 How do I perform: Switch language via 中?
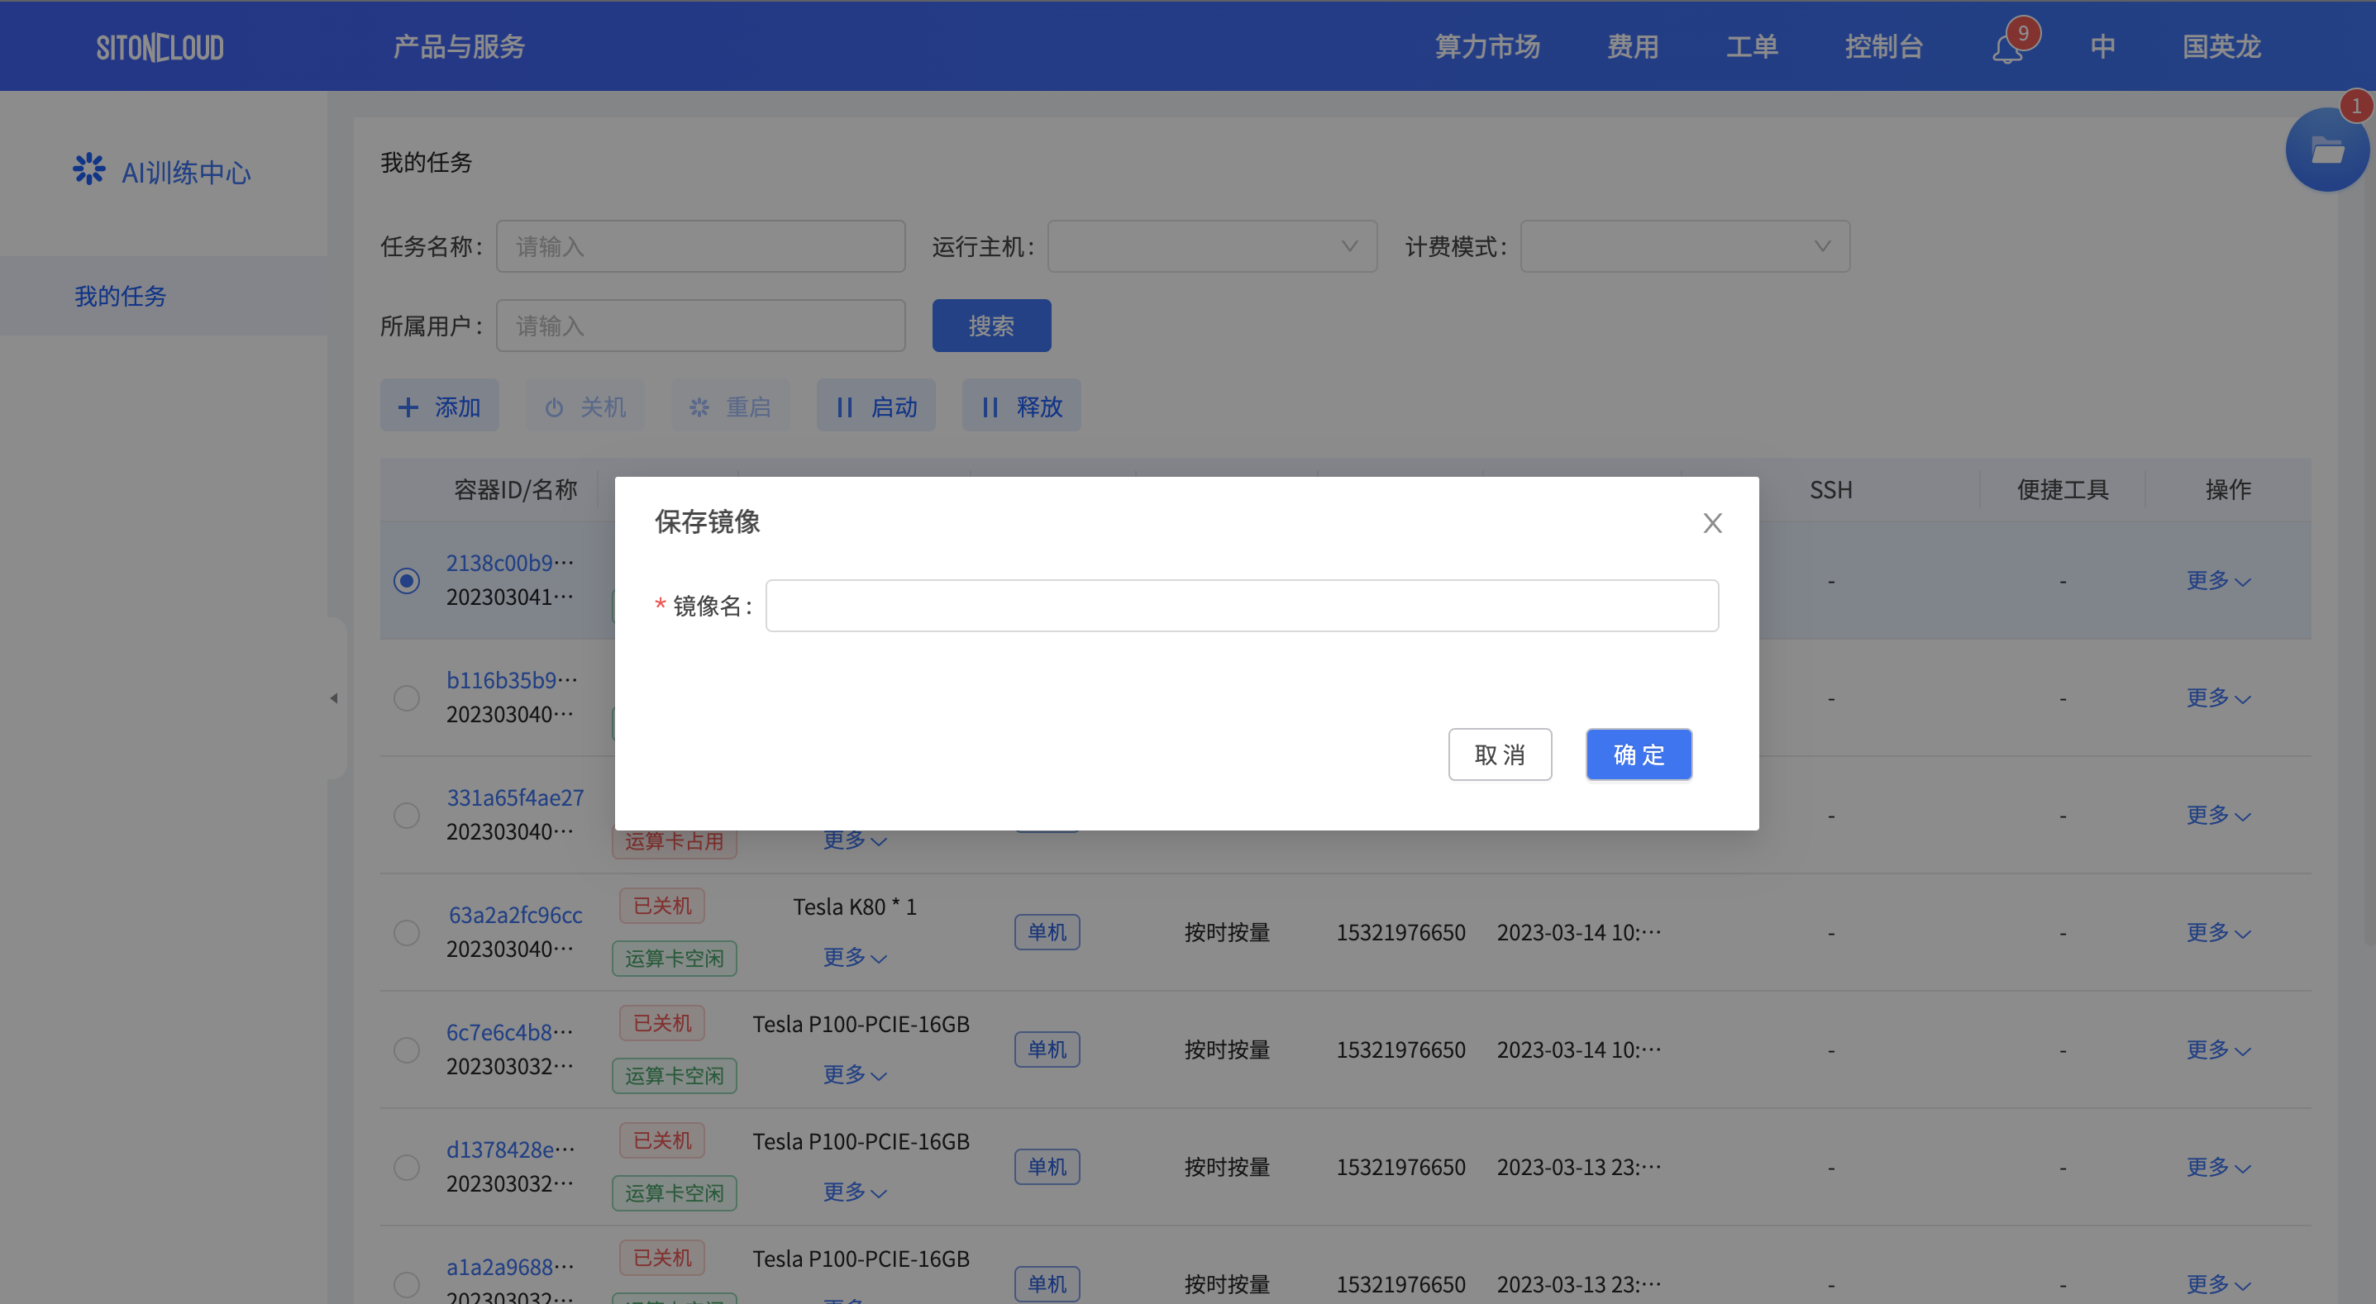tap(2103, 47)
